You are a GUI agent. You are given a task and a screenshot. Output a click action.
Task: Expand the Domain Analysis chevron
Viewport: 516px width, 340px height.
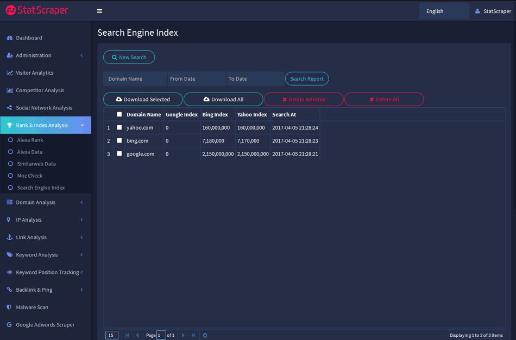81,202
